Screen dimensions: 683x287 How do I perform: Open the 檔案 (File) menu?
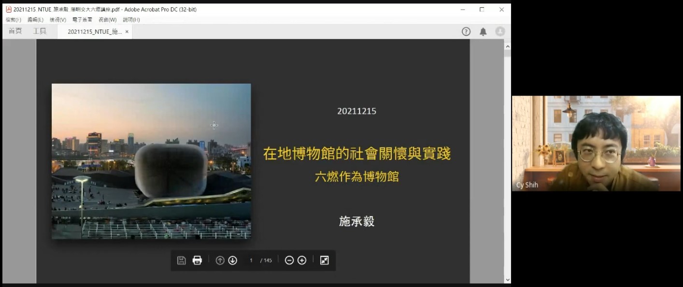coord(13,20)
